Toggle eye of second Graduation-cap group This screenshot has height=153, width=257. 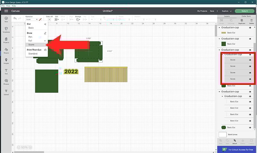(x=250, y=39)
